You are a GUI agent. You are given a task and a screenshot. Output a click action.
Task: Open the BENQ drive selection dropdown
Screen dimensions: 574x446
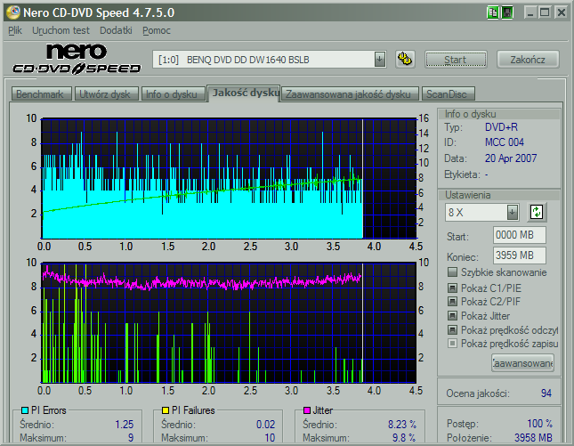click(380, 60)
